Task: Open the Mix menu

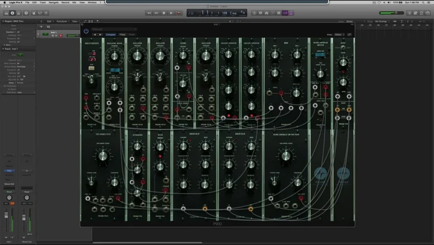Action: pyautogui.click(x=74, y=2)
